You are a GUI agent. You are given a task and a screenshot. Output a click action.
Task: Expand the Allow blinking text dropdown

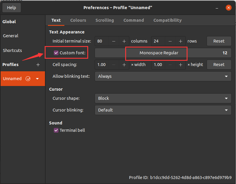[x=163, y=76]
